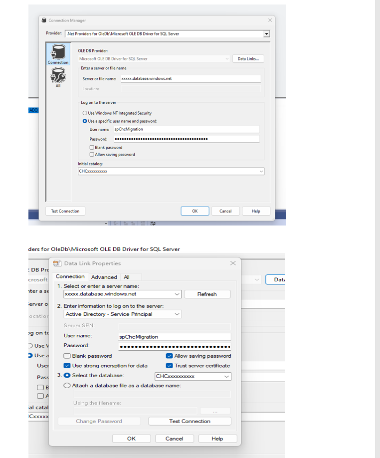Open Help in Data Link Properties
The height and width of the screenshot is (458, 380).
point(217,439)
